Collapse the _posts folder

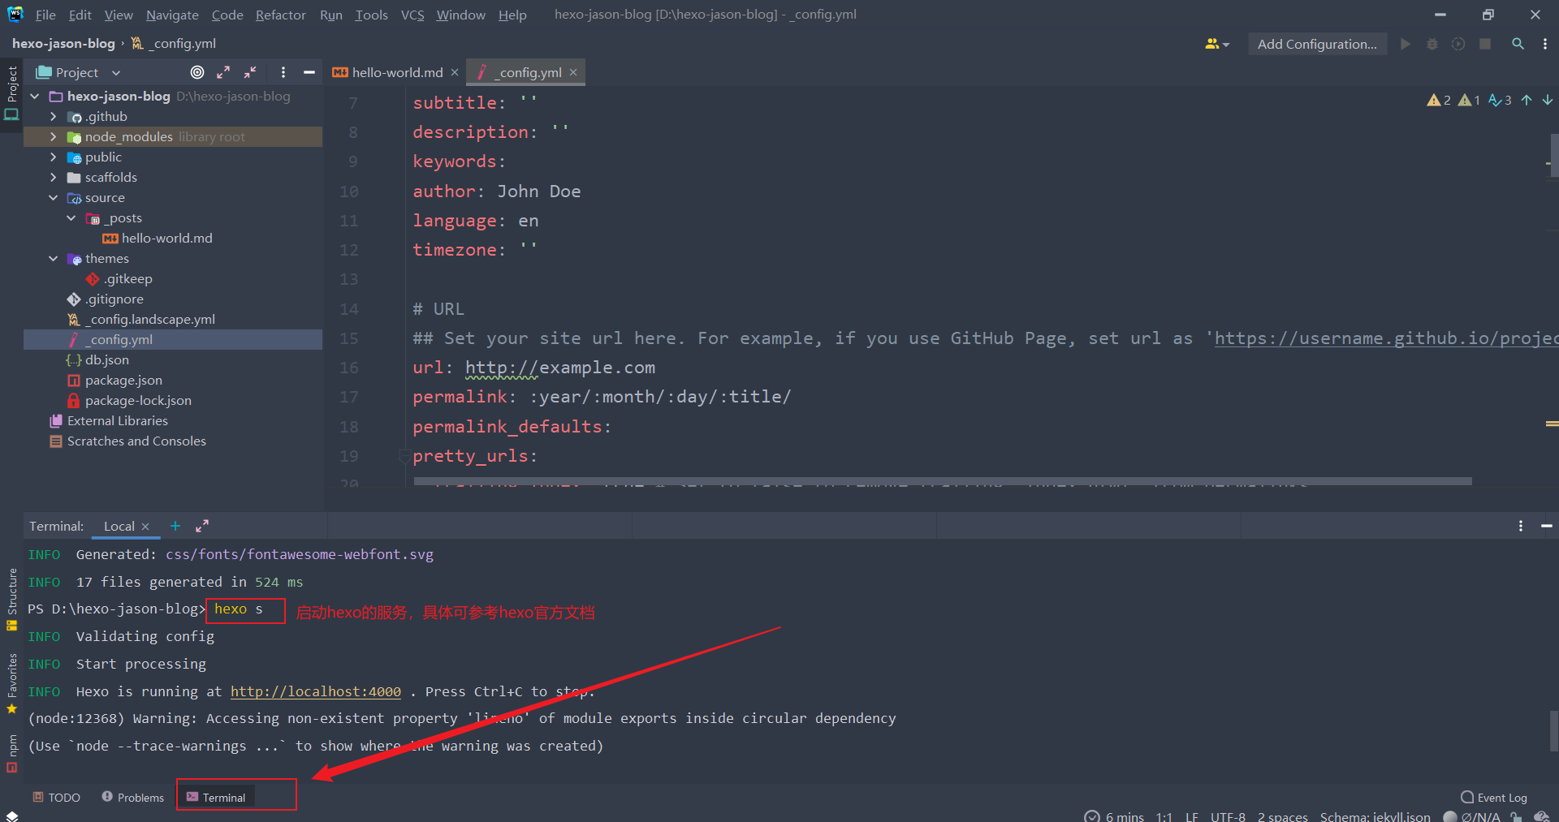[71, 217]
